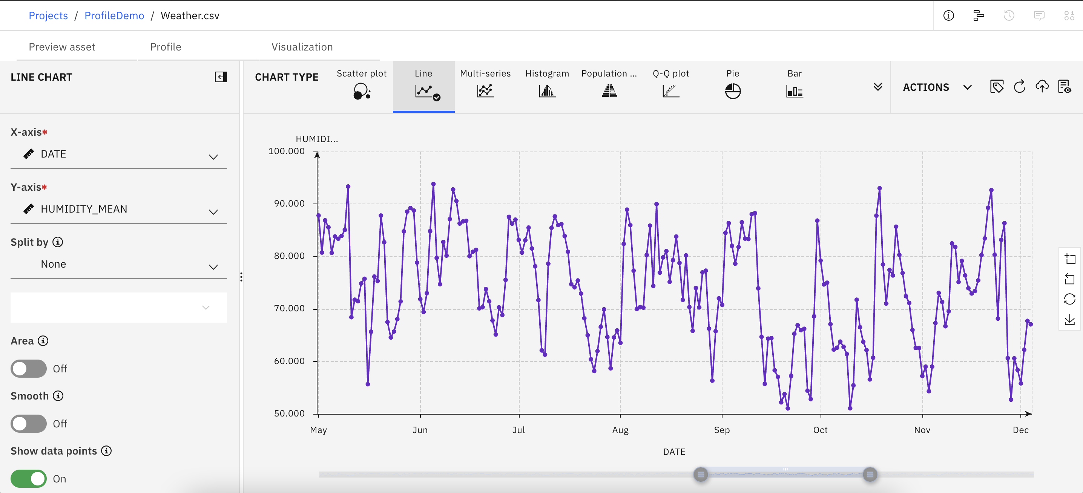Change the Y-axis HUMIDITY_MEAN selection
This screenshot has height=493, width=1083.
coord(119,209)
